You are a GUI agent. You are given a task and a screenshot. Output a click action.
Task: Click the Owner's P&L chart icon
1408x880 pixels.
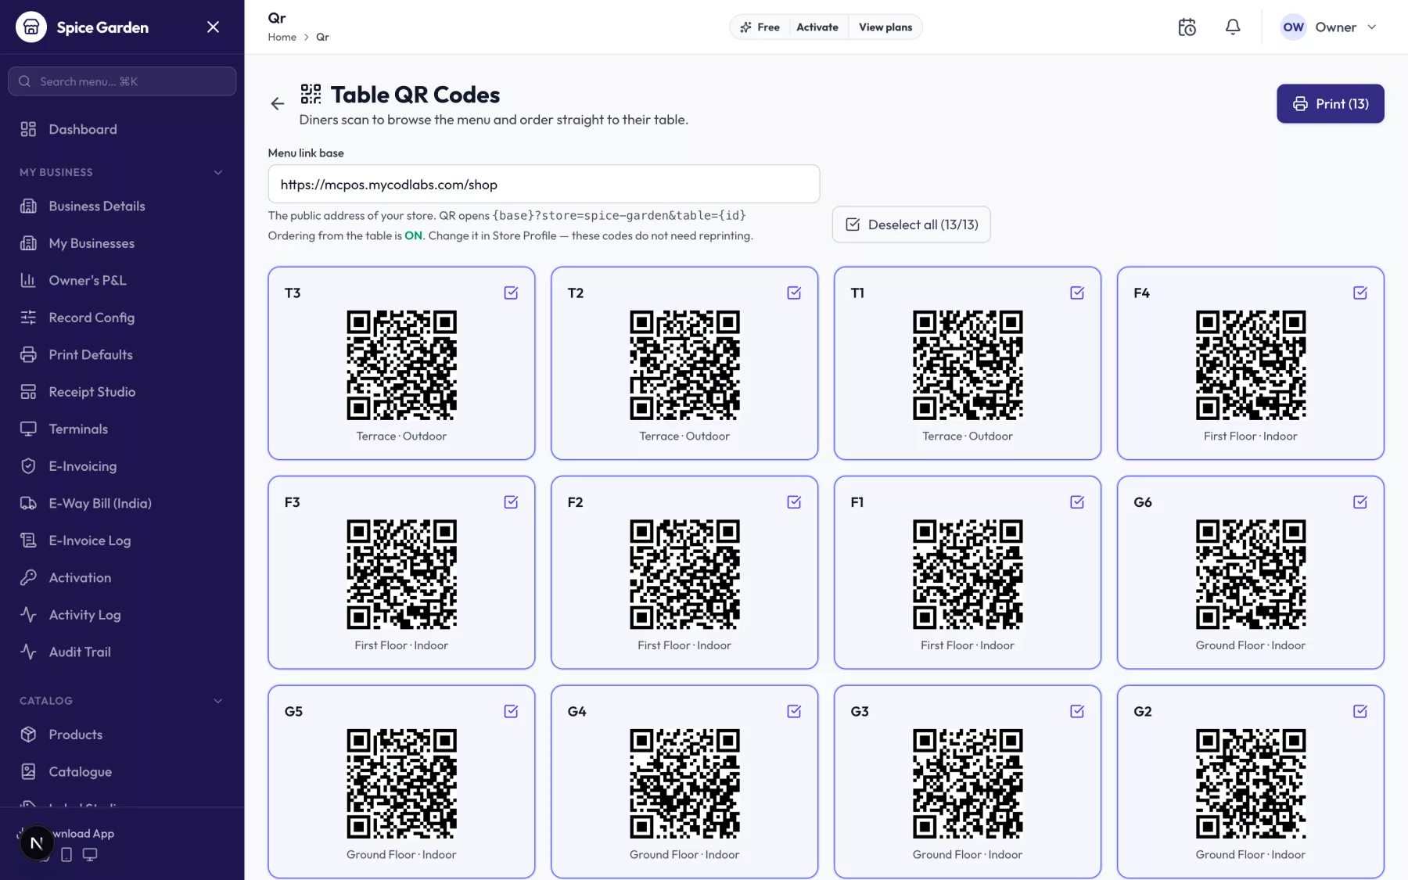[28, 280]
